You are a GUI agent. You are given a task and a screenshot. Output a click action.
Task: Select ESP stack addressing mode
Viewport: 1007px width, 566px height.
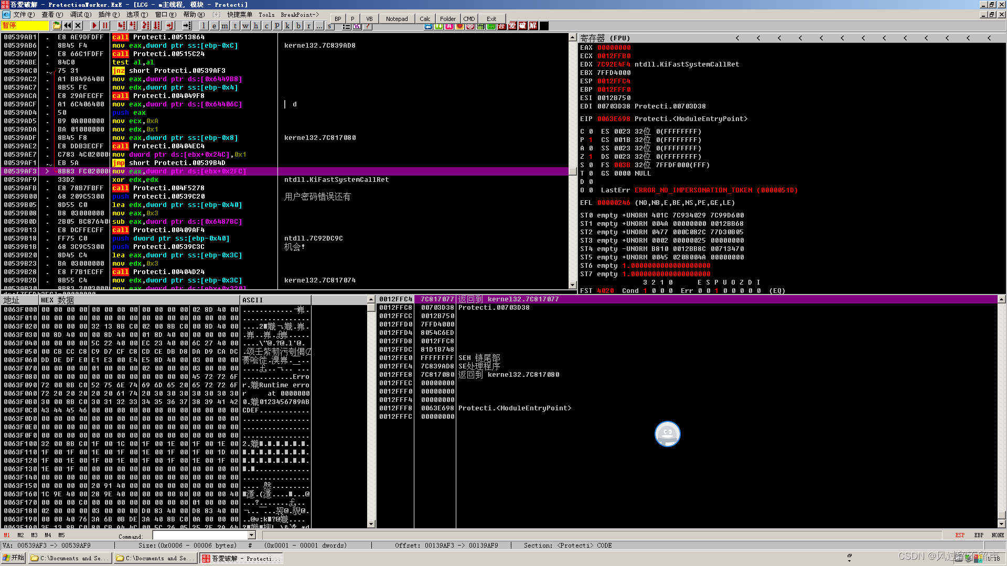960,535
